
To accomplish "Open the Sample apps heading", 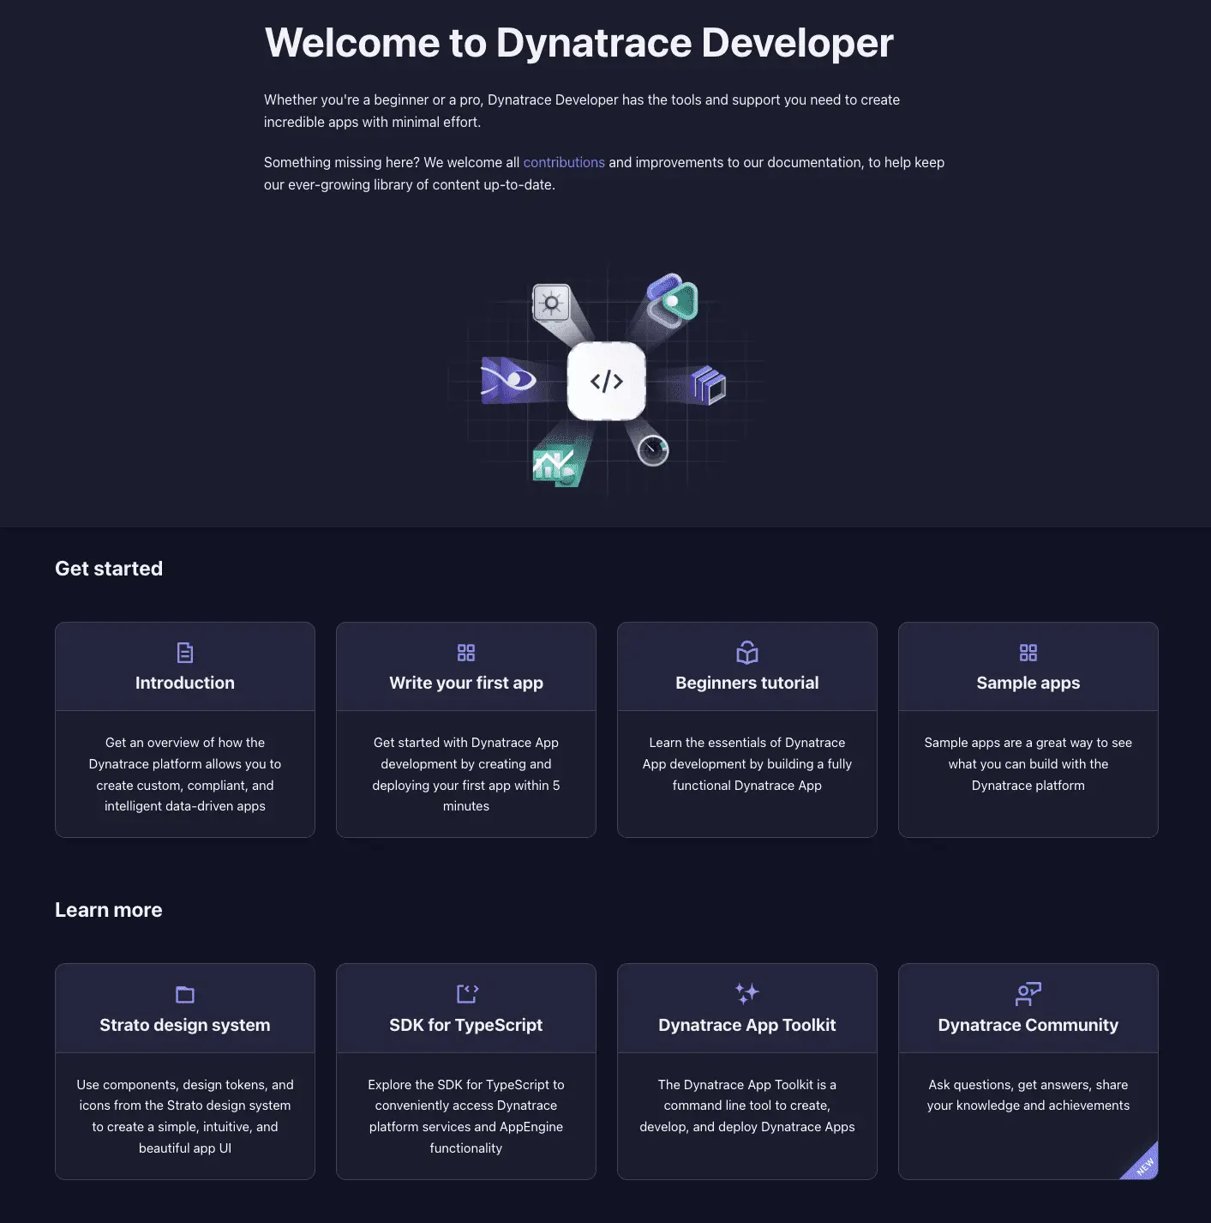I will 1028,683.
